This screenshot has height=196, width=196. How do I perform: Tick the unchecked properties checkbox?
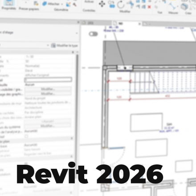pyautogui.click(x=26, y=136)
